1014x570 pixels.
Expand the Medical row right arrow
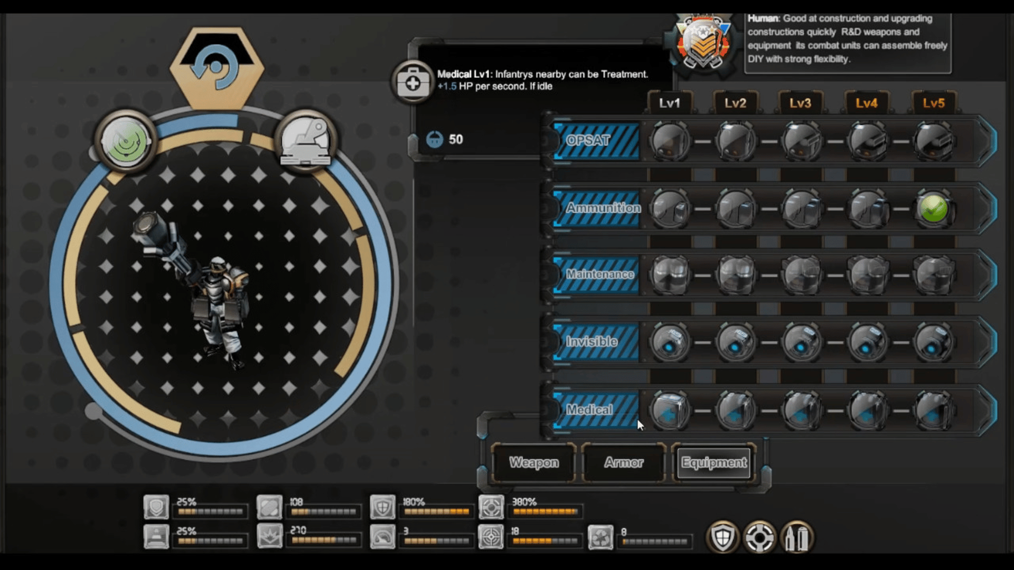(987, 411)
